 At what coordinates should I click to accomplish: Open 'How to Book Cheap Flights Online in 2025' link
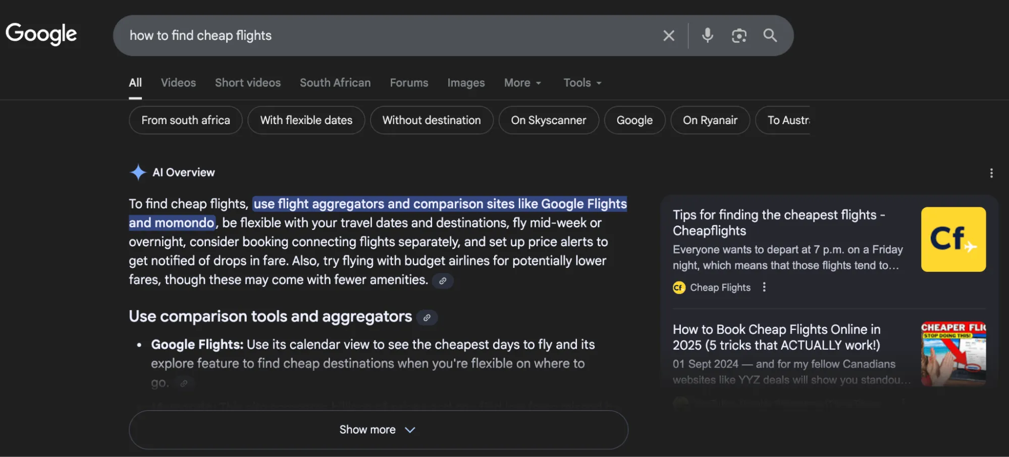[x=777, y=337]
